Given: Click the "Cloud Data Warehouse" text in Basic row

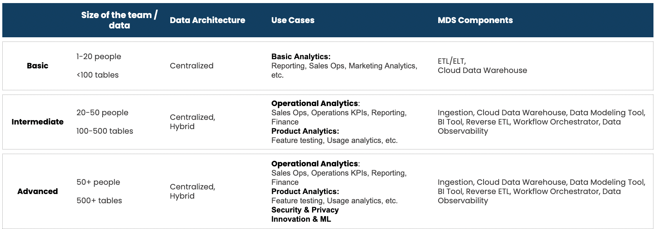Looking at the screenshot, I should 482,70.
